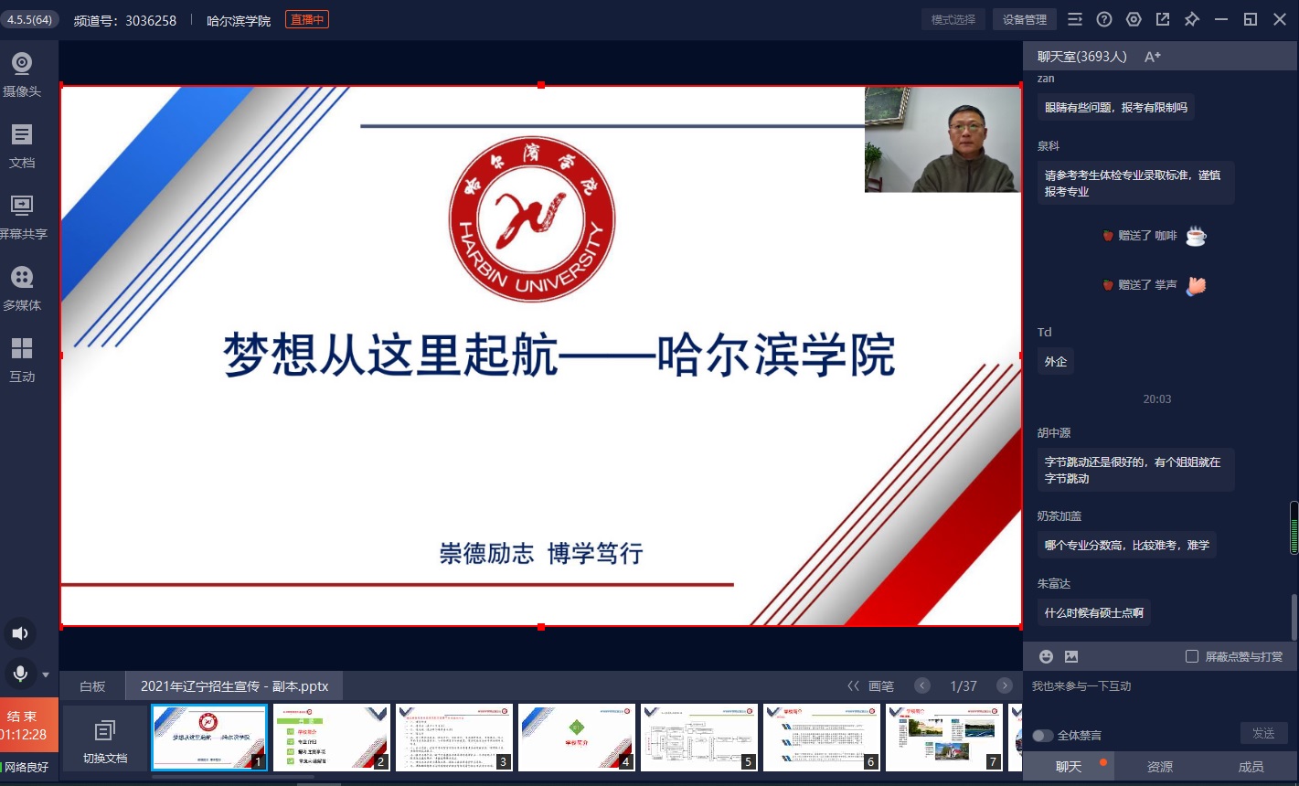1299x786 pixels.
Task: Select slide thumbnail number 5
Action: click(x=699, y=737)
